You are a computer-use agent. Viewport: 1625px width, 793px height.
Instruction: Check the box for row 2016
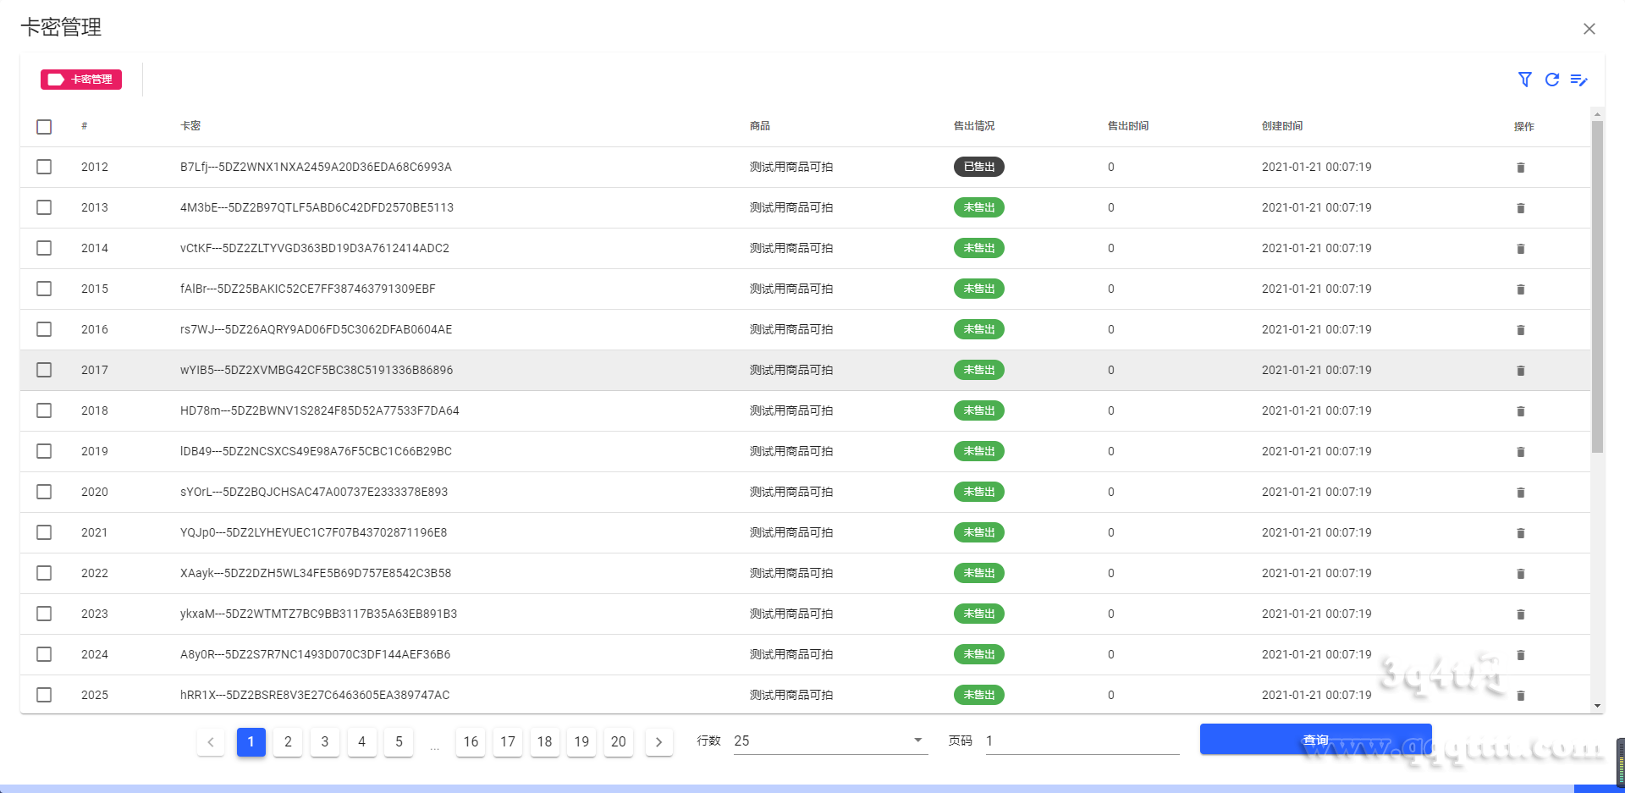click(44, 329)
